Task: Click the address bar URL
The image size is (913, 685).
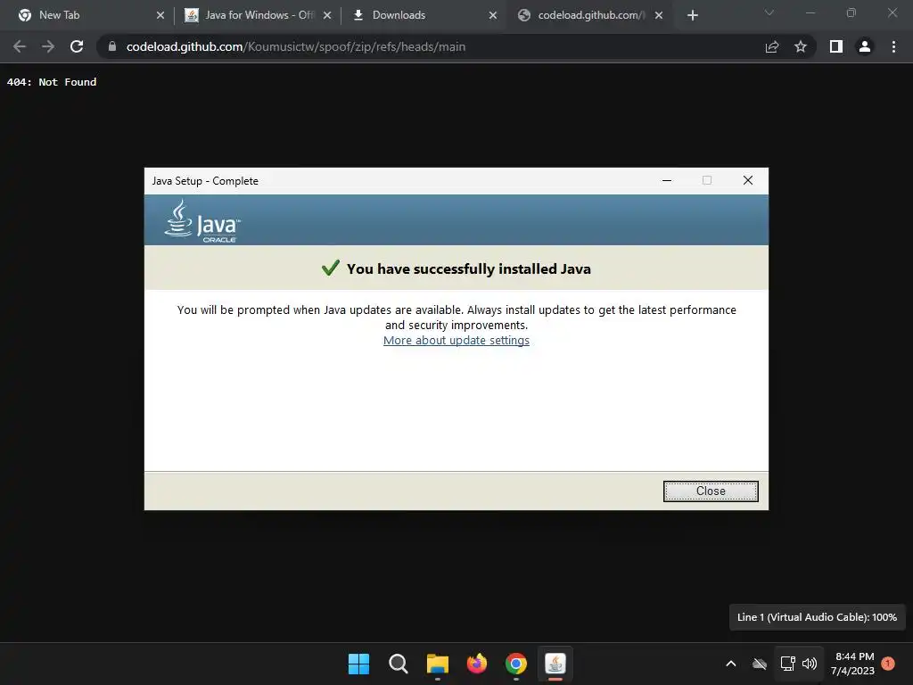Action: click(296, 46)
